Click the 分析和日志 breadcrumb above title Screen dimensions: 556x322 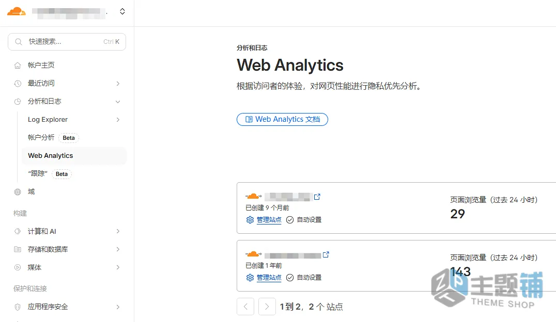pos(252,48)
